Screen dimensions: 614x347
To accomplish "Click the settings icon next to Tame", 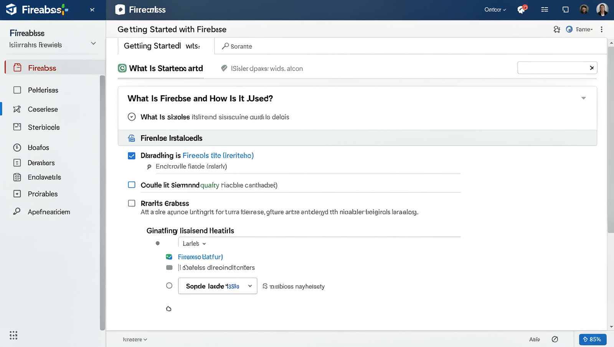I will (557, 29).
